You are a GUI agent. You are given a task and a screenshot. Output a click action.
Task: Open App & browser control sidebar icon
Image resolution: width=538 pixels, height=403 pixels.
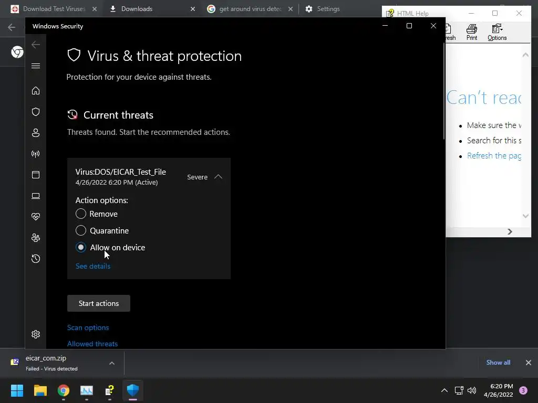(36, 175)
